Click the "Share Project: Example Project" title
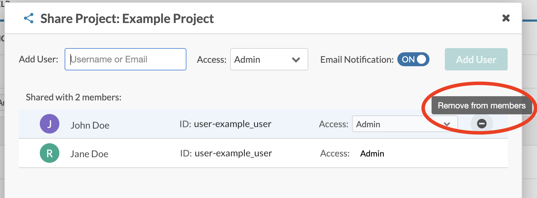The image size is (537, 198). point(127,18)
